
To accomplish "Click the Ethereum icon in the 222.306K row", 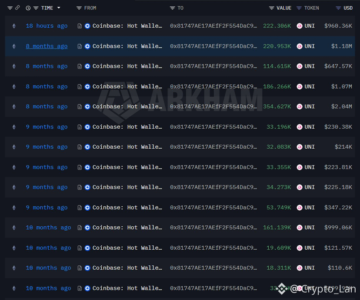I will pos(14,26).
